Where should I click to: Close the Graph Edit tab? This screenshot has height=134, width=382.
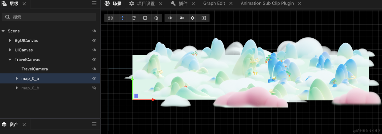(x=231, y=4)
